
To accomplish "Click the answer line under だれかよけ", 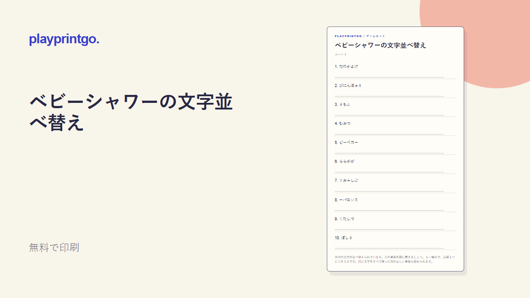I will (389, 77).
